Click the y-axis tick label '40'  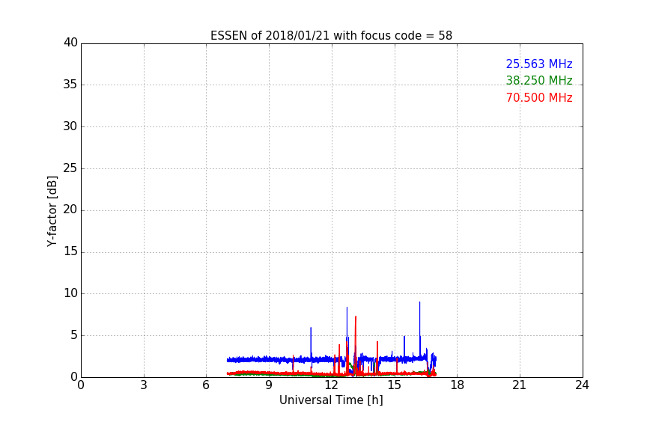click(70, 43)
